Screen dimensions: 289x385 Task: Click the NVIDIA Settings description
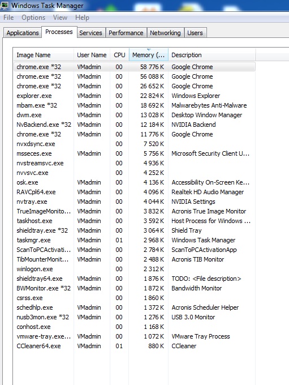click(193, 202)
